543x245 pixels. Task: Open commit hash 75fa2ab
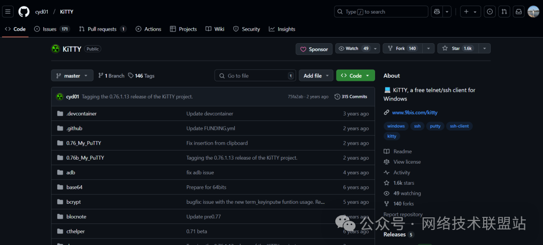click(296, 97)
